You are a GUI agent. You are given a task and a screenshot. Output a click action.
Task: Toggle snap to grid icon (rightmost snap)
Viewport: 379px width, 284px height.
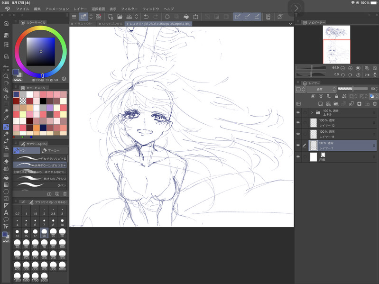tap(257, 17)
